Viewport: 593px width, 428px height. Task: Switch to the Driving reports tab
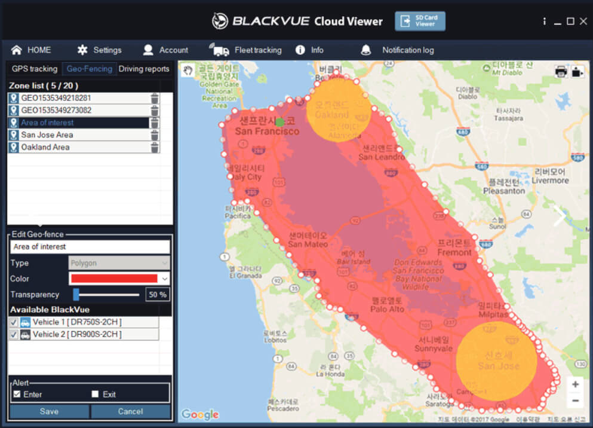point(144,69)
